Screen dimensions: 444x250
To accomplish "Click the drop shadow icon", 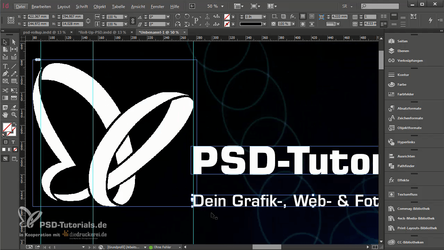I will pos(283,17).
